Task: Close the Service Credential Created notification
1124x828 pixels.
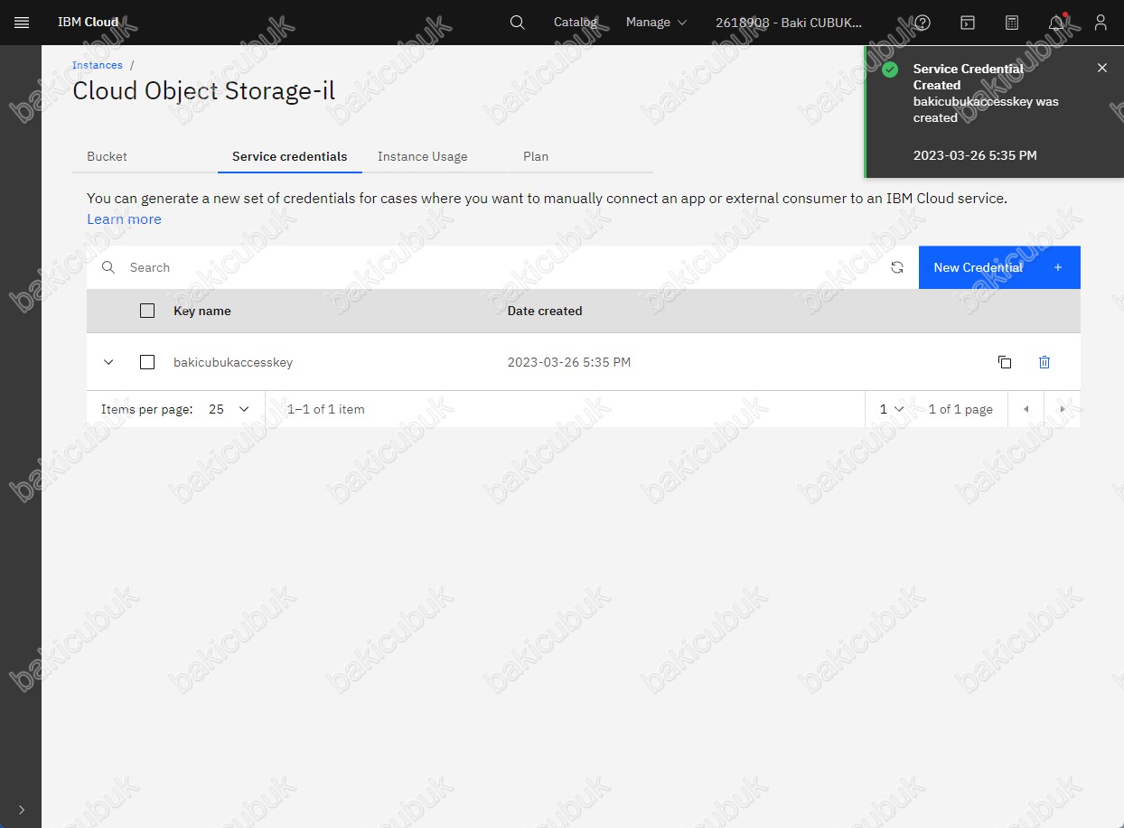Action: click(1101, 68)
